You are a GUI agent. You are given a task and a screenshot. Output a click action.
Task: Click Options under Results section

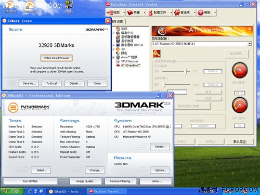(160, 170)
